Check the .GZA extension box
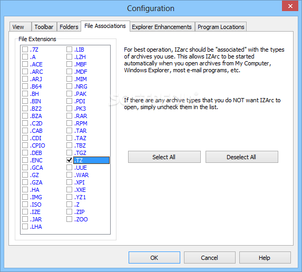Screen dimensions: 302x272 click(25, 182)
